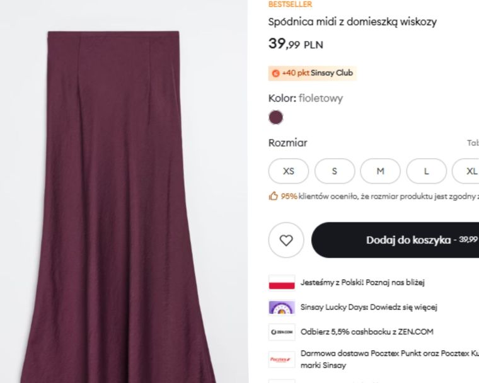Screen dimensions: 479x383
Task: Open Sinsay Lucky Days: Dowiedz się więcej
Action: tap(369, 307)
